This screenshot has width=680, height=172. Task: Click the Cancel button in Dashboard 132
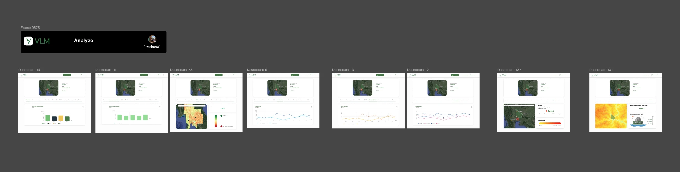562,75
